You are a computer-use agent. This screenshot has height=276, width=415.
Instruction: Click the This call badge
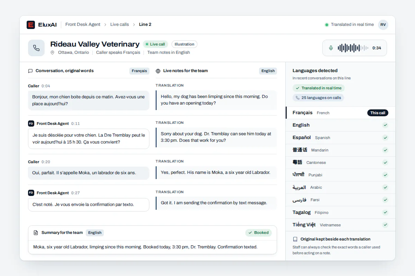[x=378, y=113]
